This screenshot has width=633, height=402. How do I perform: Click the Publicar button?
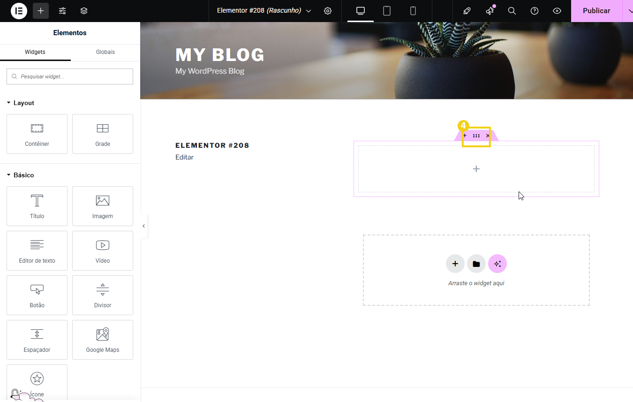click(x=596, y=11)
